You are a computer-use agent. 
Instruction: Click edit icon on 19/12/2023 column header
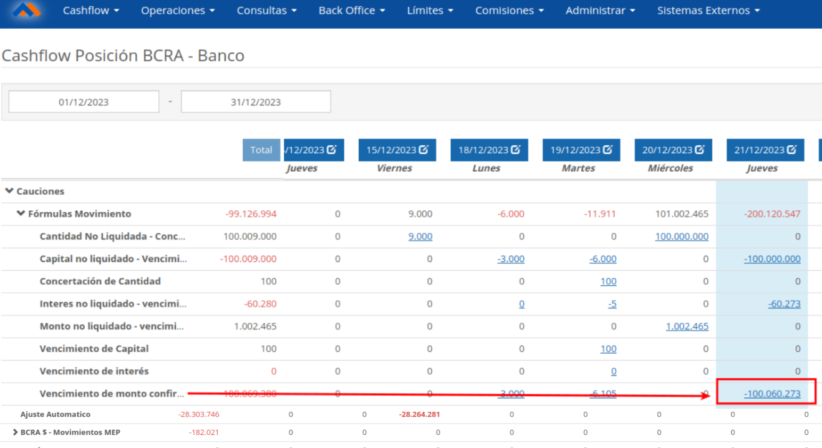(x=607, y=150)
